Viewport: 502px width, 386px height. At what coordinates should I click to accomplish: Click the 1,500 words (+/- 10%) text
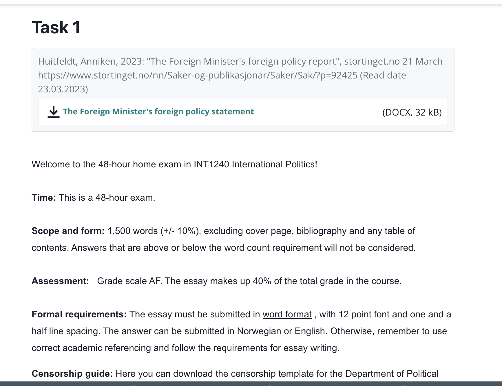click(x=154, y=231)
